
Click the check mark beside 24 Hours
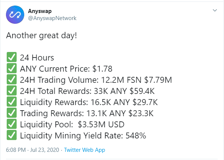[x=11, y=58]
